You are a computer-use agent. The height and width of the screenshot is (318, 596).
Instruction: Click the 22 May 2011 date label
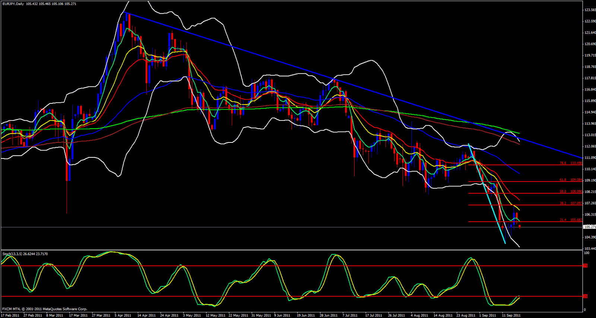pyautogui.click(x=238, y=315)
